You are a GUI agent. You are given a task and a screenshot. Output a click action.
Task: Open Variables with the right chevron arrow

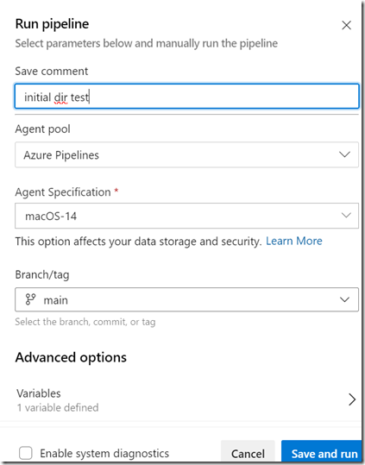click(352, 399)
